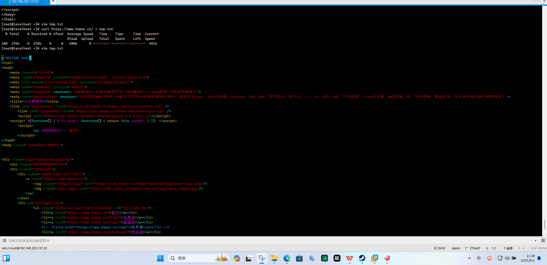547x265 pixels.
Task: Open the green Xshell-style app icon in taskbar
Action: pyautogui.click(x=324, y=258)
